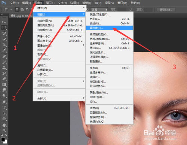Screen dimensions: 187x145
Task: Choose 曲线(U)... adjustment
Action: (110, 23)
